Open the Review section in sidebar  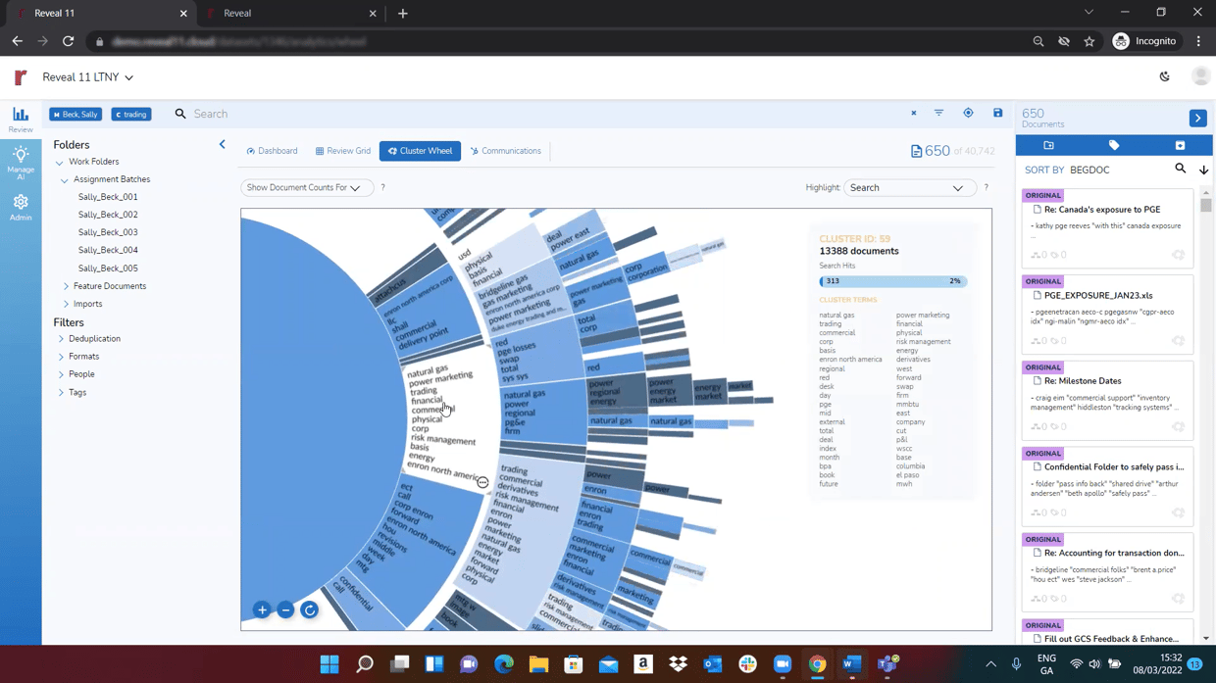click(x=21, y=119)
